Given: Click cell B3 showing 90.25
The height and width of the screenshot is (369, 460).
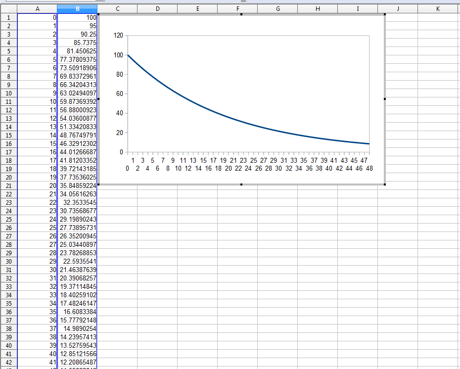Looking at the screenshot, I should (x=77, y=34).
